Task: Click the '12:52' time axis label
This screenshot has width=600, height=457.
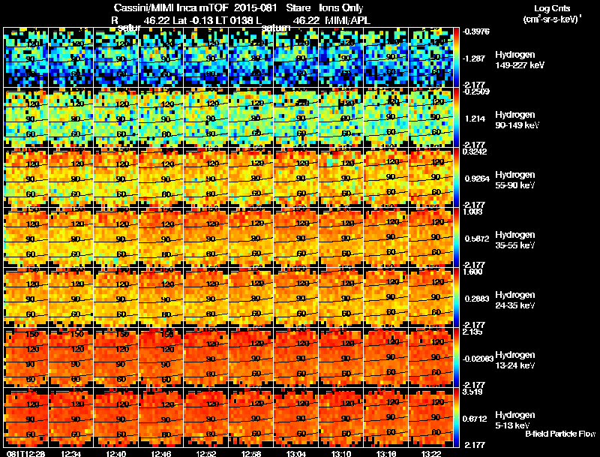Action: click(x=205, y=453)
